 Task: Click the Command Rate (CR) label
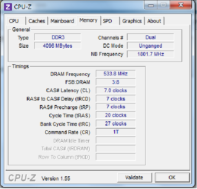tap(68, 132)
